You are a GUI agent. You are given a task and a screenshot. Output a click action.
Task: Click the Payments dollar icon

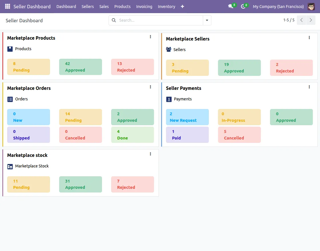[168, 99]
